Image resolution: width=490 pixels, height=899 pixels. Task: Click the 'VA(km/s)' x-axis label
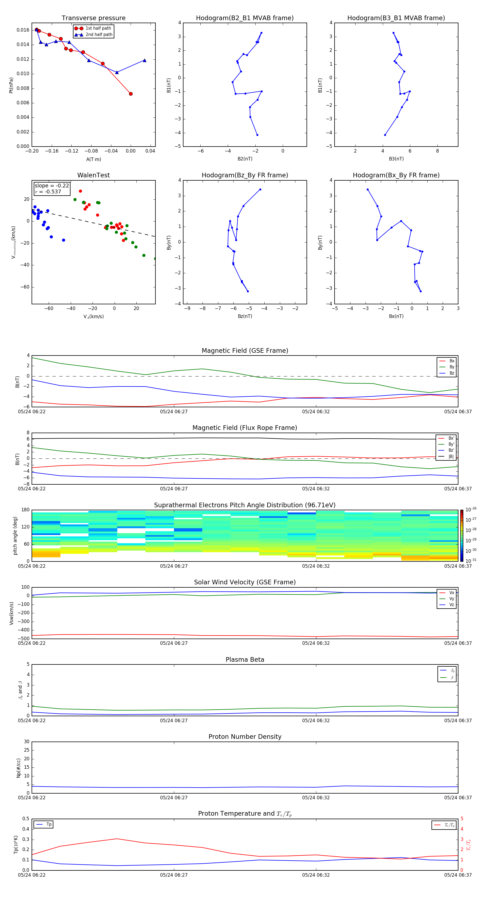[x=93, y=317]
